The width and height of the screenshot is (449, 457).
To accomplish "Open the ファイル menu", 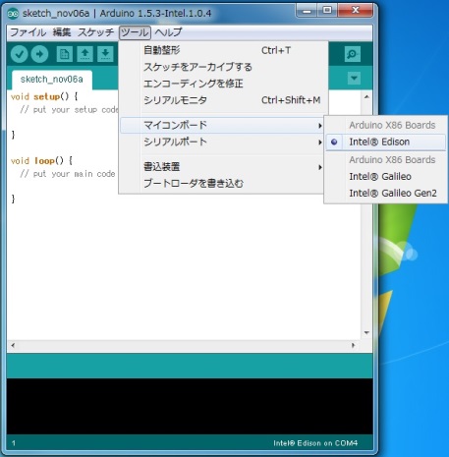I will click(x=28, y=32).
